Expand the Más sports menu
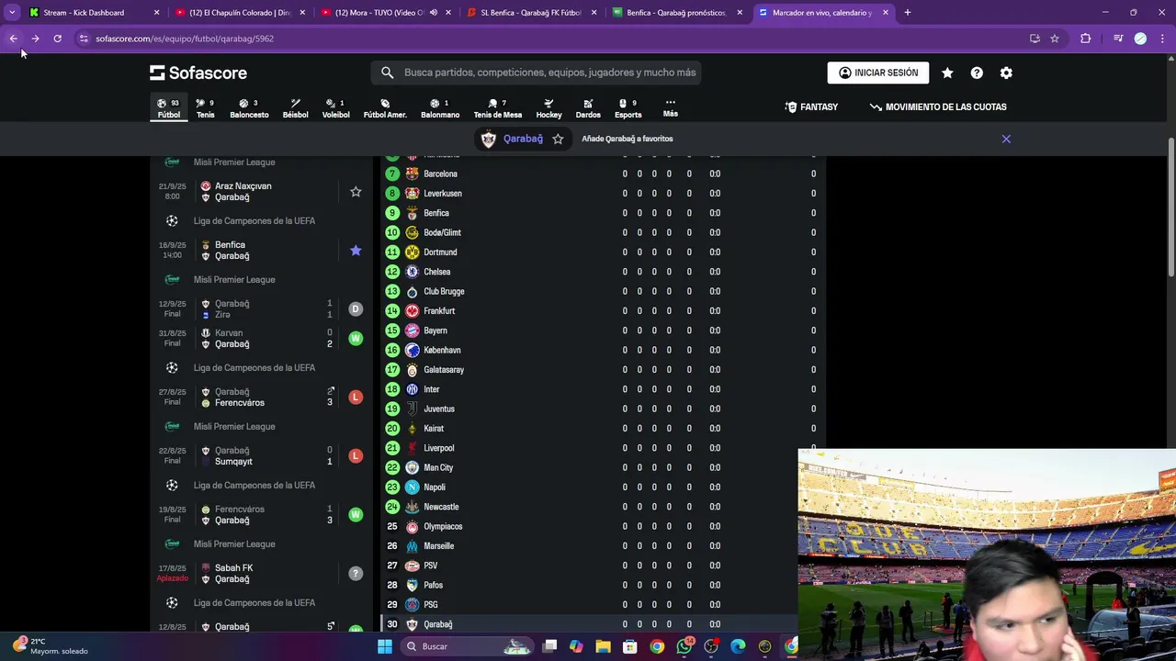 pyautogui.click(x=671, y=107)
